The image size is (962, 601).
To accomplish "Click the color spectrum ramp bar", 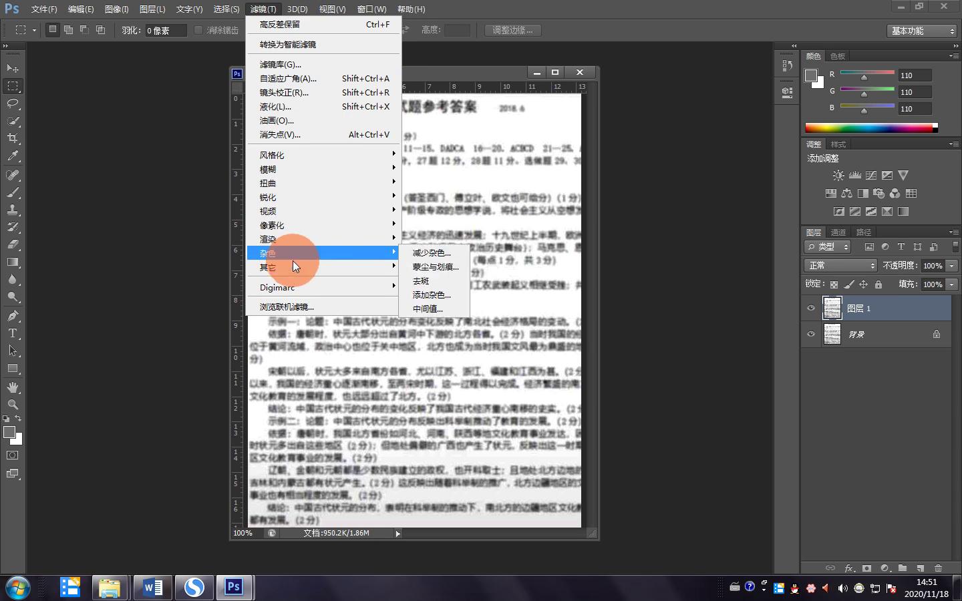I will click(868, 128).
